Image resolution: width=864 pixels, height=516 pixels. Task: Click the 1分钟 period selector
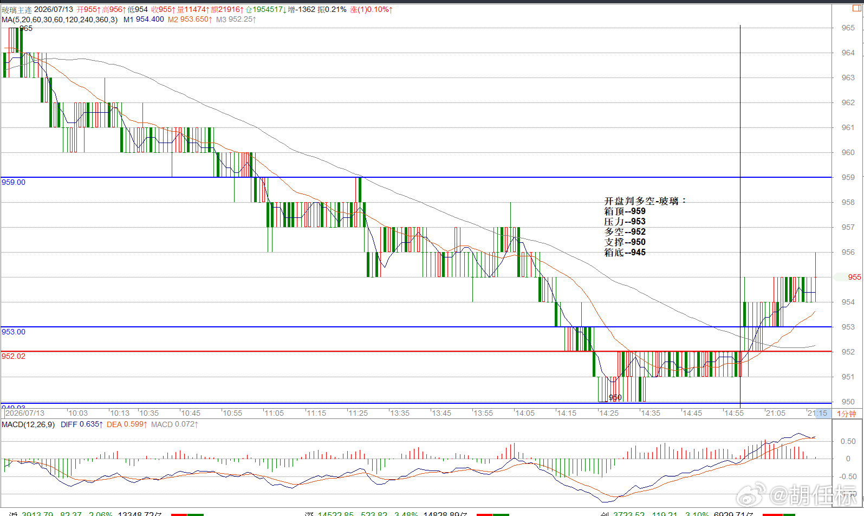847,414
